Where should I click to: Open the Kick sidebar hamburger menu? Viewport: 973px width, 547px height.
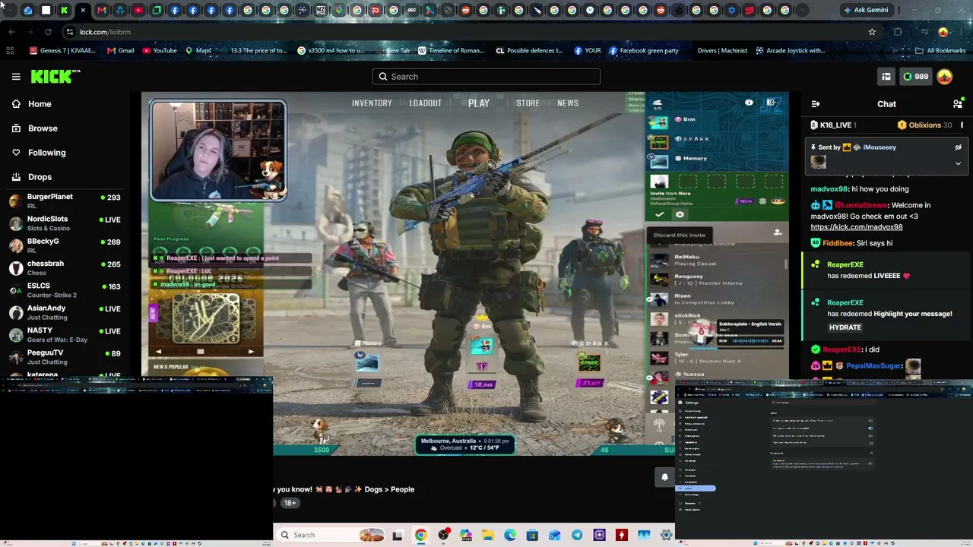(16, 77)
